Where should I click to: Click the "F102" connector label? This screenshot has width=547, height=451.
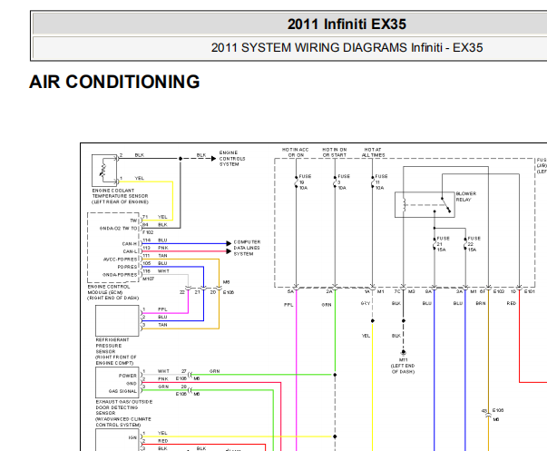click(x=148, y=232)
